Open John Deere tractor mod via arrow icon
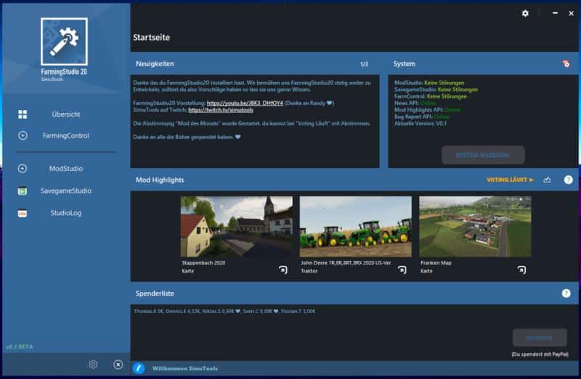Viewport: 581px width, 379px height. (402, 270)
